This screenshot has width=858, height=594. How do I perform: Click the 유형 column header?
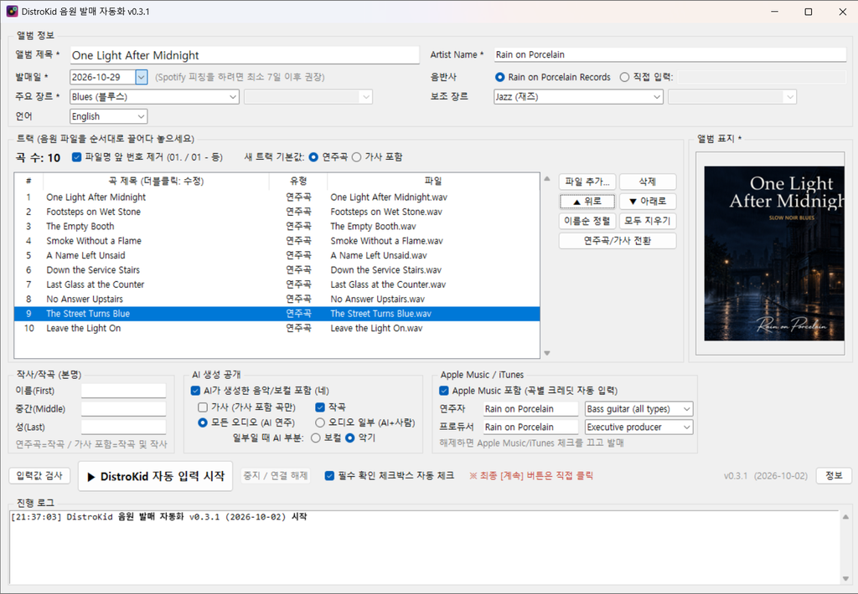click(x=298, y=182)
